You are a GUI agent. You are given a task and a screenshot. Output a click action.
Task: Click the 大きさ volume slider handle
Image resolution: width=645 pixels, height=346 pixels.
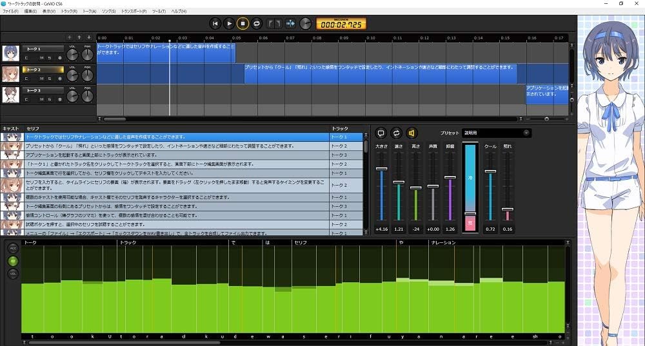pos(381,169)
